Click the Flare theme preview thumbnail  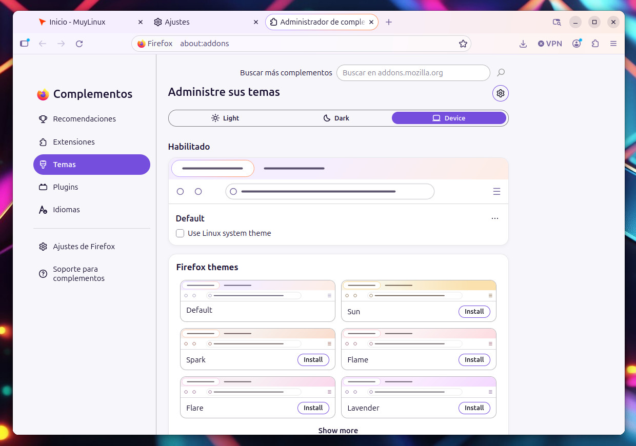(x=257, y=387)
